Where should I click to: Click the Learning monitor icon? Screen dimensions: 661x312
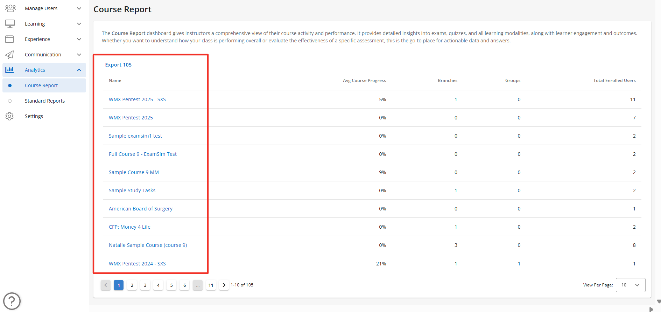point(10,24)
